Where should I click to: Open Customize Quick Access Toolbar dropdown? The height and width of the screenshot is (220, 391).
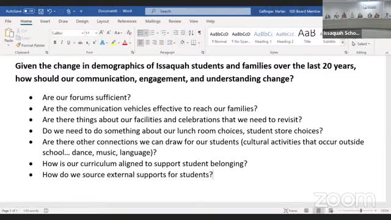tap(81, 11)
